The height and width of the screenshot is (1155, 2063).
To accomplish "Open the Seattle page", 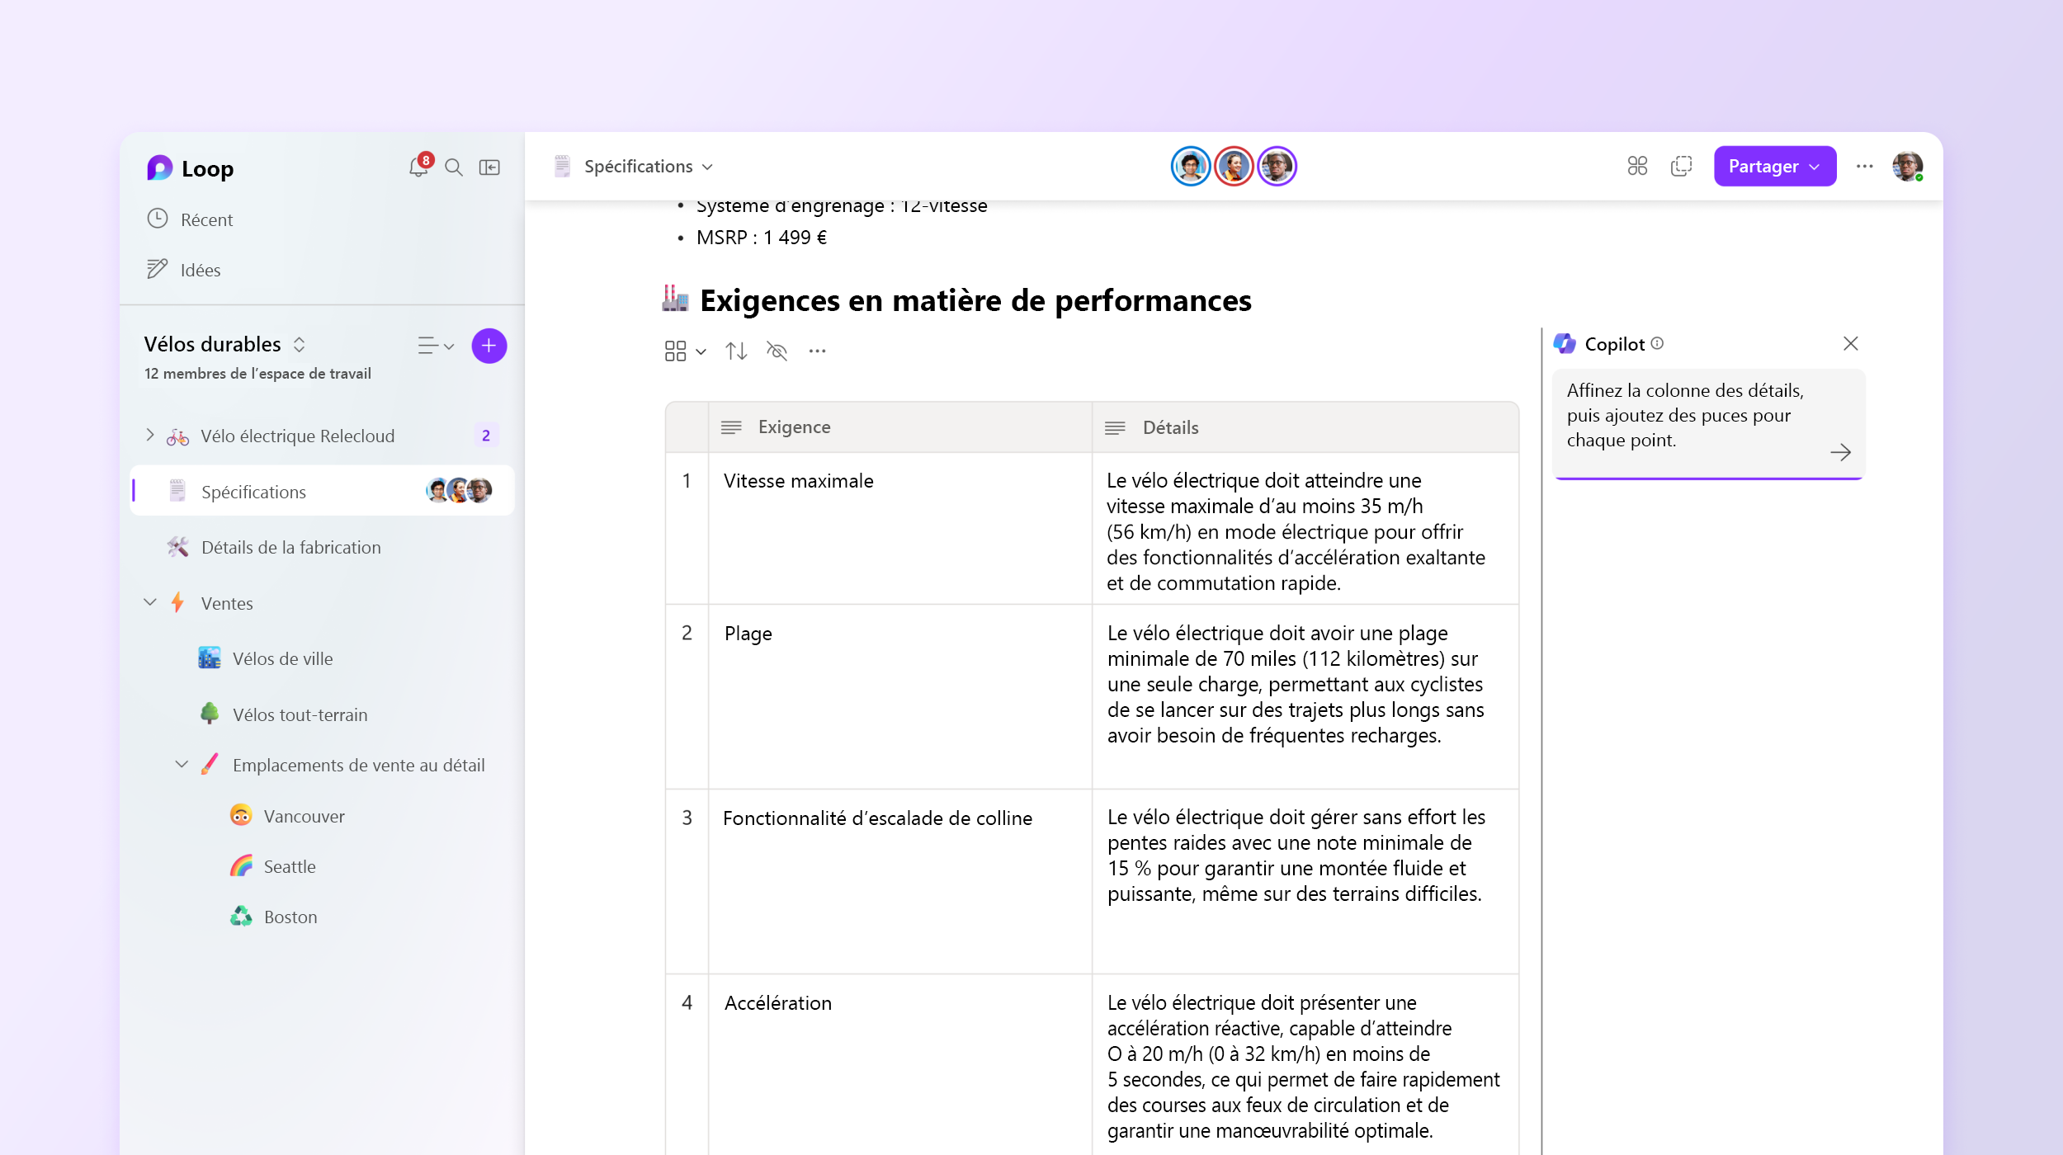I will (289, 866).
